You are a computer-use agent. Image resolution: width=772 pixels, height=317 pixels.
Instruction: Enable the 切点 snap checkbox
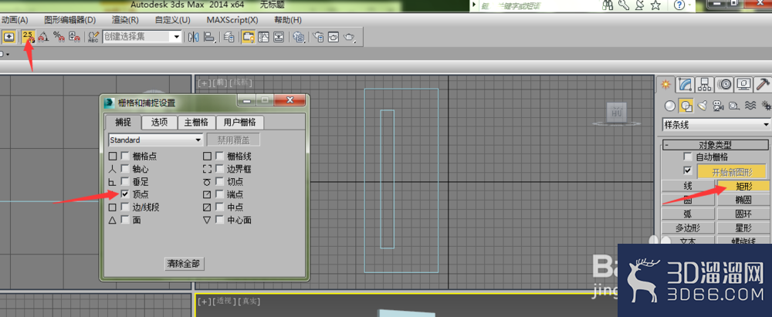click(x=219, y=181)
